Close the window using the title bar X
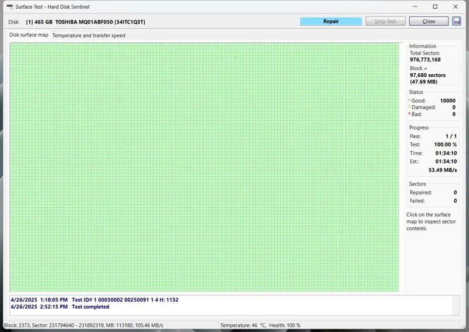 (x=457, y=7)
